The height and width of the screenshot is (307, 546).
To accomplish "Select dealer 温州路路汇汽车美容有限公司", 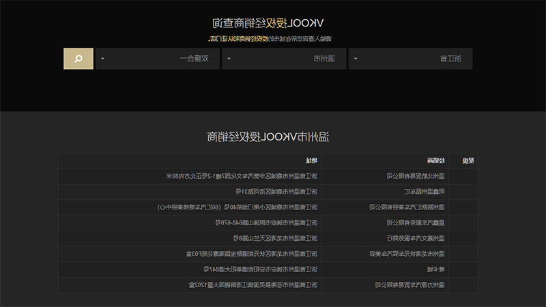I will tap(407, 207).
